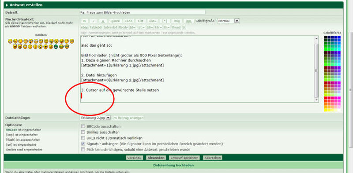Insert Img BBCode tag

click(177, 21)
